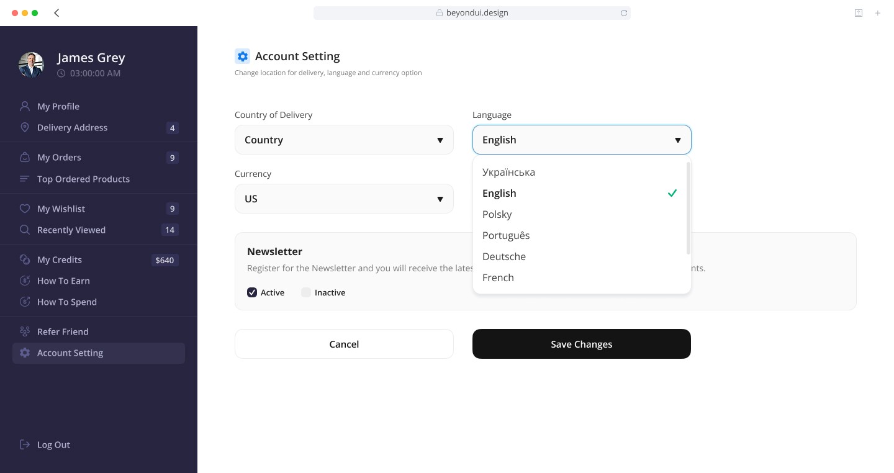Image resolution: width=894 pixels, height=473 pixels.
Task: Click the heart icon beside My Wishlist
Action: [x=25, y=209]
